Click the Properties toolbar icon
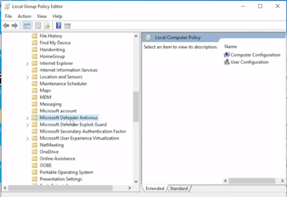 [x=38, y=25]
